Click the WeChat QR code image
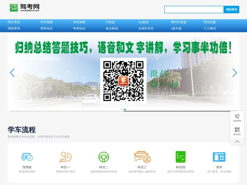Viewport: 247px width, 185px height. click(x=123, y=81)
